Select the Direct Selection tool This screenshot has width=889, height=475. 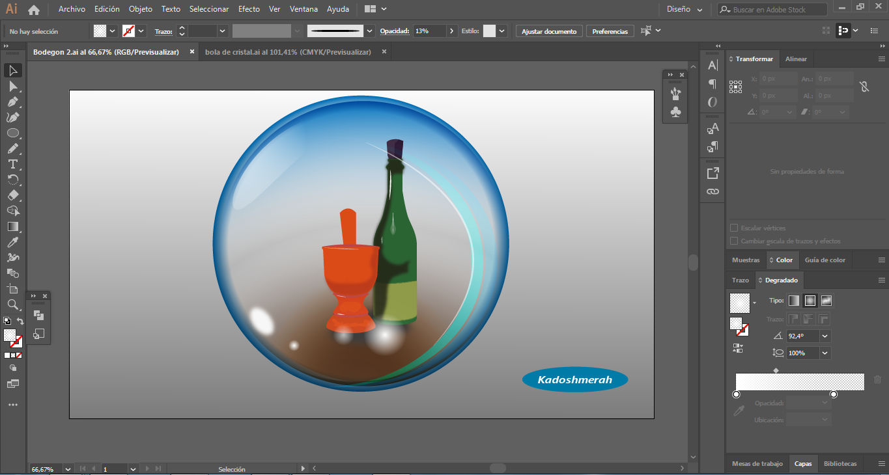12,86
